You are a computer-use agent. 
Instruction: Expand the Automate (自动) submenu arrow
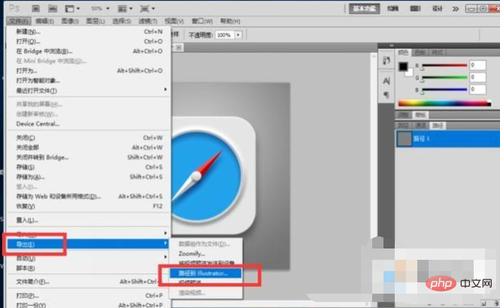click(165, 257)
